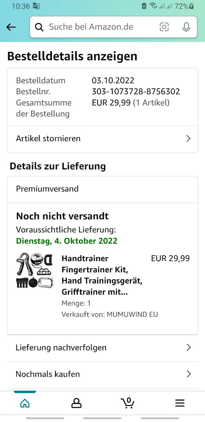Tap the Wi-Fi status icon
205x422 pixels.
[x=153, y=6]
